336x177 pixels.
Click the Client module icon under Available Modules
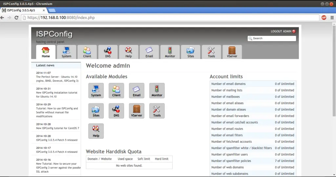click(x=116, y=91)
